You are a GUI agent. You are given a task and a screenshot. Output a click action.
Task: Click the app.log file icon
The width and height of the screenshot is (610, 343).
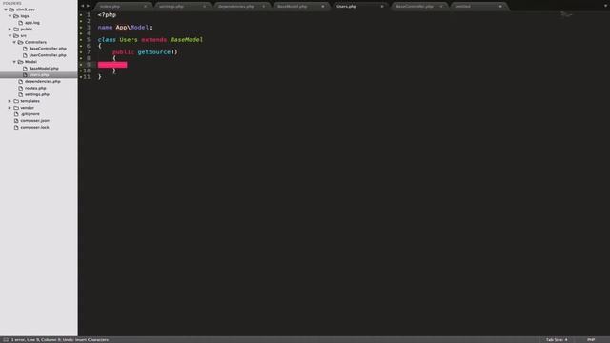(x=21, y=23)
